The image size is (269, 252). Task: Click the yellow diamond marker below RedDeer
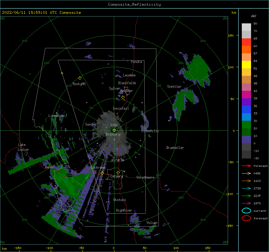(123, 97)
